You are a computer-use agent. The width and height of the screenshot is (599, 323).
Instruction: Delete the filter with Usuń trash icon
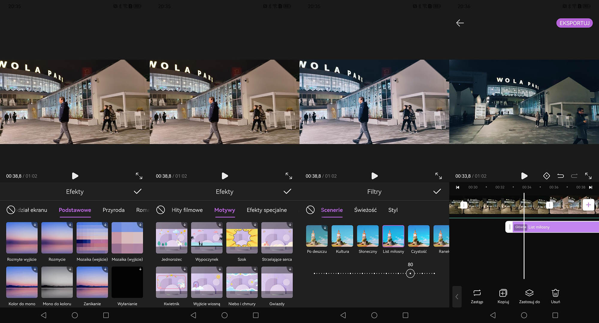555,293
